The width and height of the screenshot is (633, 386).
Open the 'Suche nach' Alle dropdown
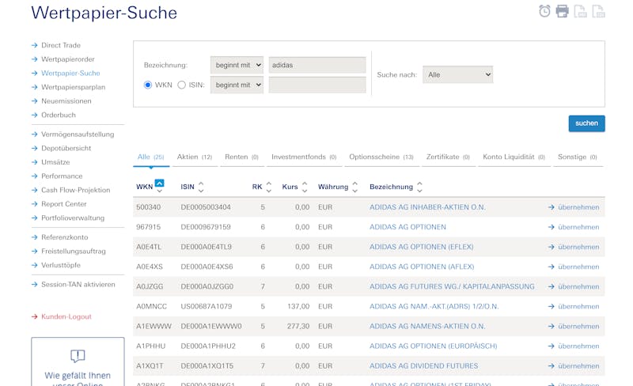pyautogui.click(x=458, y=74)
